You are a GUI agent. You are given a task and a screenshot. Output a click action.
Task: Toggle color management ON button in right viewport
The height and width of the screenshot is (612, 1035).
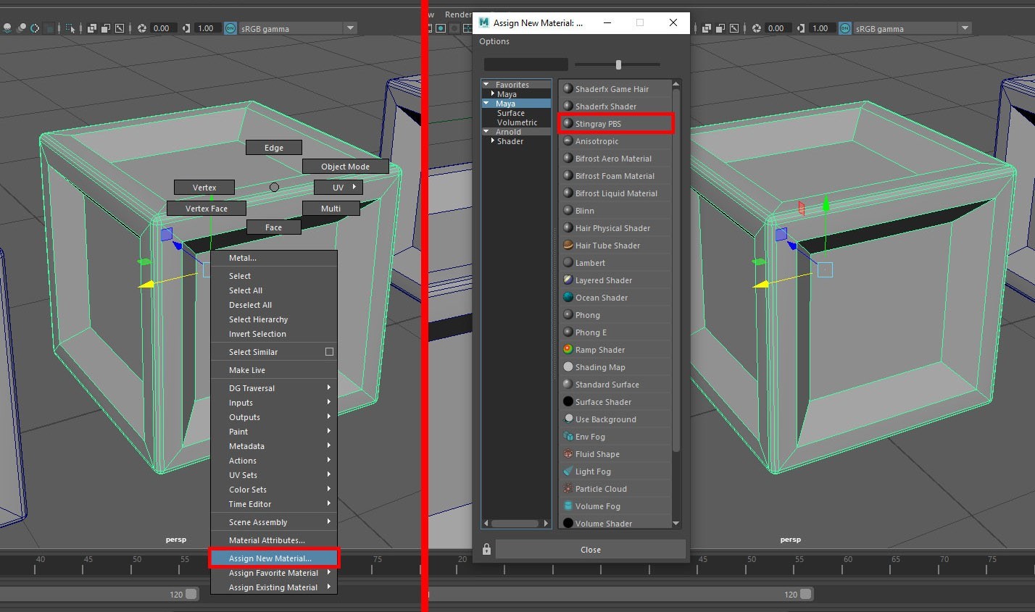tap(845, 28)
